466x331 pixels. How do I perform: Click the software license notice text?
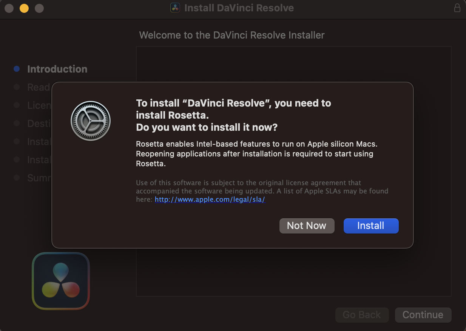click(262, 191)
